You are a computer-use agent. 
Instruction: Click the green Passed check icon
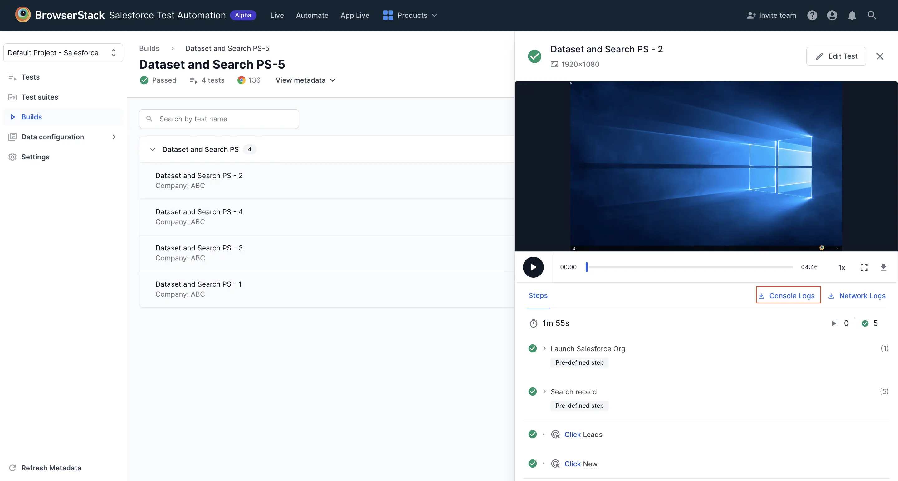[x=144, y=80]
